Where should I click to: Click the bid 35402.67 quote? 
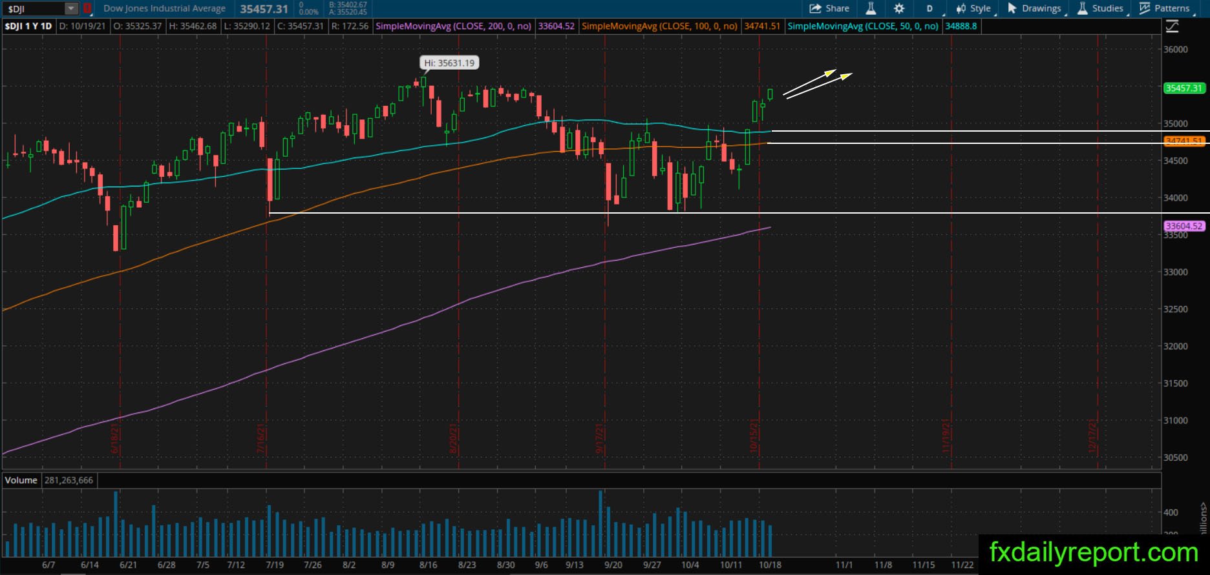click(348, 5)
